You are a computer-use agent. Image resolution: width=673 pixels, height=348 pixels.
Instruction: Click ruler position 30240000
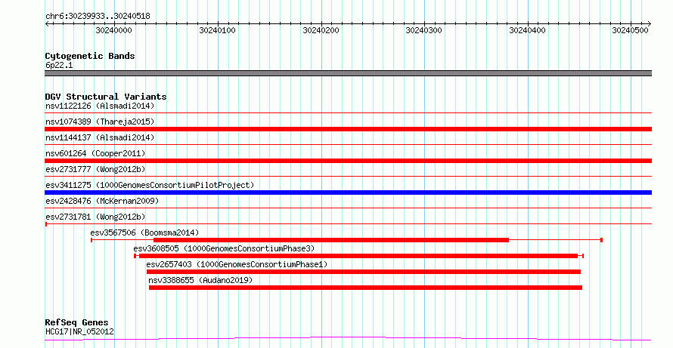[x=113, y=30]
